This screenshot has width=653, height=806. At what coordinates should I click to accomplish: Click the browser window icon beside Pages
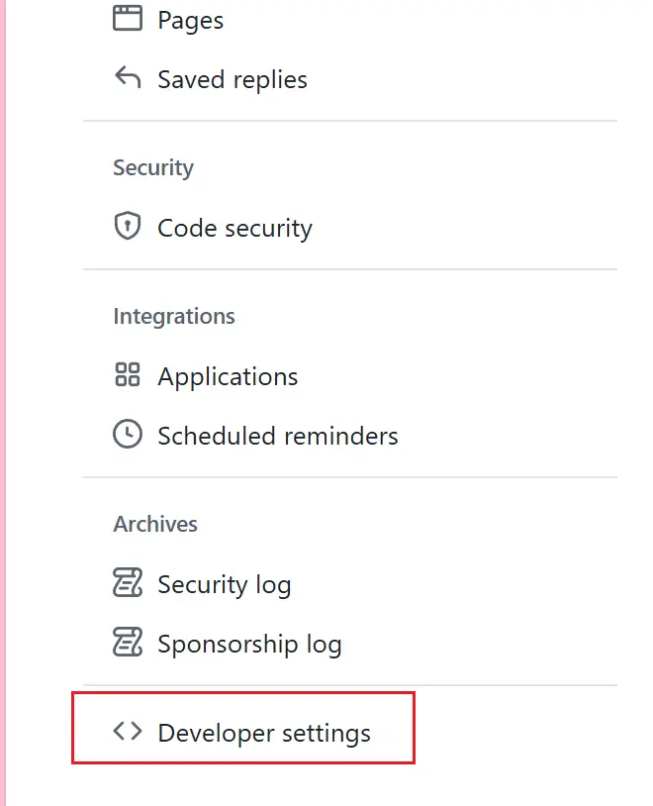tap(128, 19)
